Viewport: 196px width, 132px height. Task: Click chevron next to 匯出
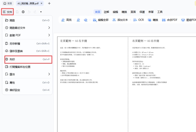pyautogui.click(x=49, y=74)
